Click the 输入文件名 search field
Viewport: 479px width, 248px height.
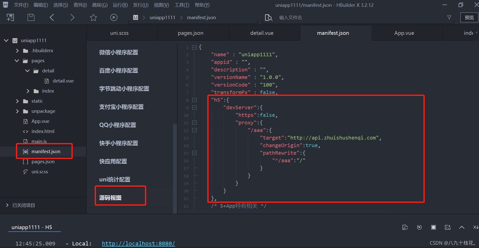point(359,17)
